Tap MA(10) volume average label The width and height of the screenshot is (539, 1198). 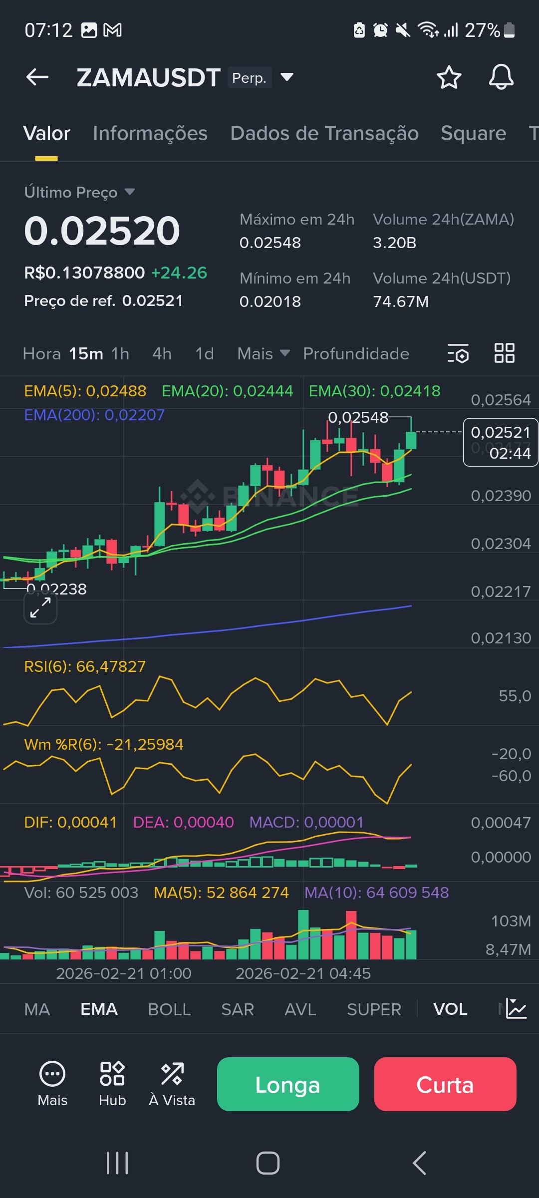(377, 893)
